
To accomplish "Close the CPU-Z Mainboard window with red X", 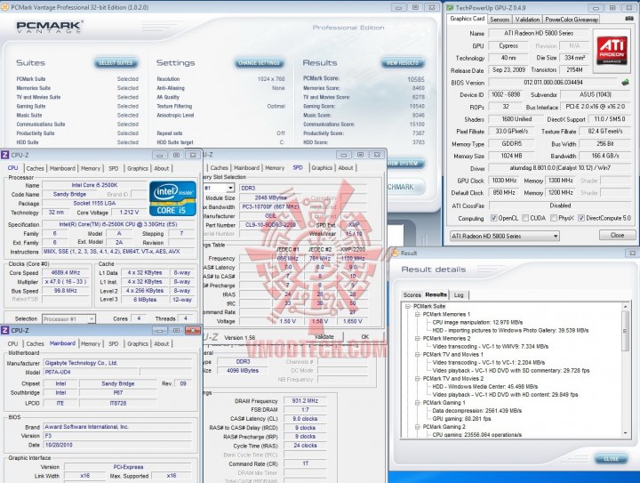I will 192,330.
